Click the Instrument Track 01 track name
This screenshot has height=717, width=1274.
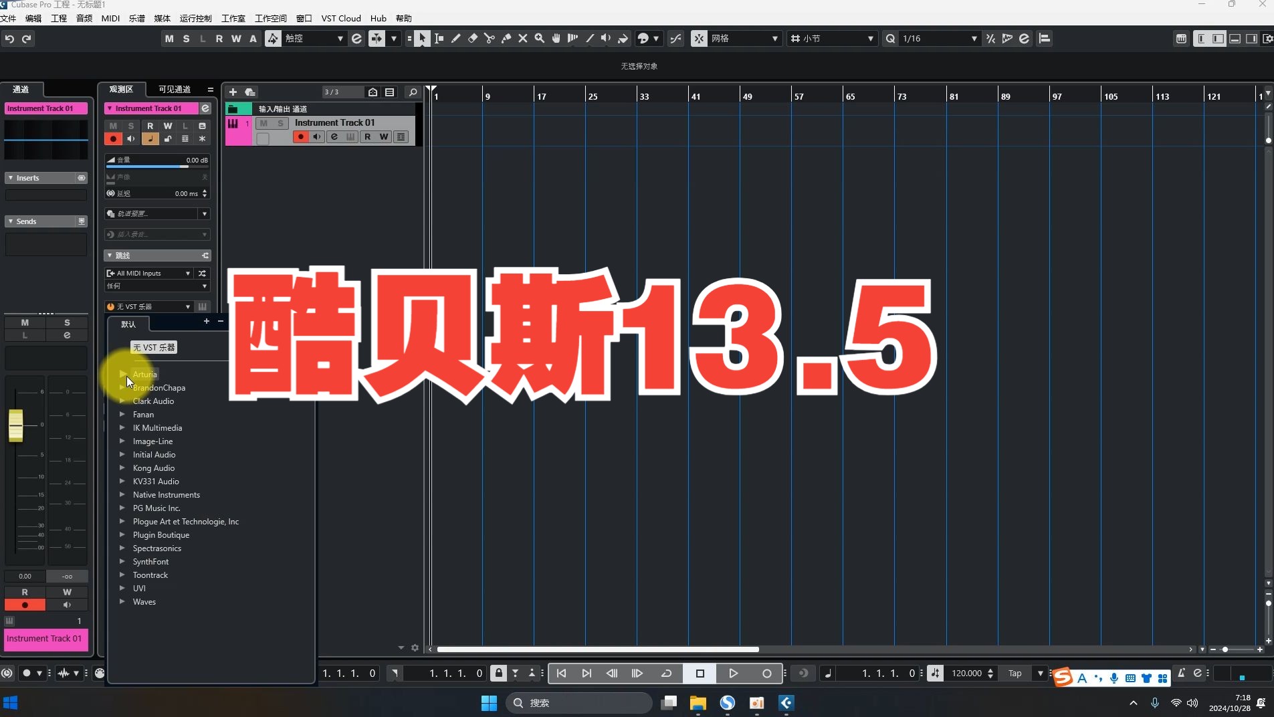334,123
